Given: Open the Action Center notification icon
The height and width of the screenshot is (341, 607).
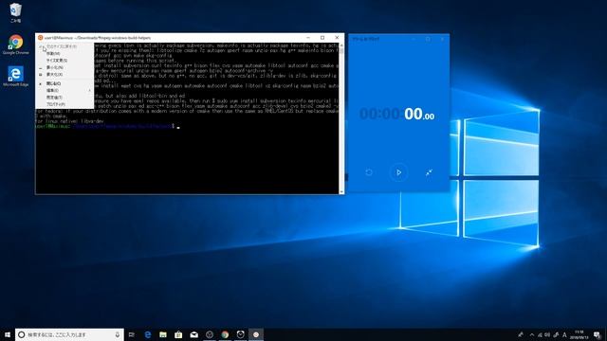Looking at the screenshot, I should point(598,334).
